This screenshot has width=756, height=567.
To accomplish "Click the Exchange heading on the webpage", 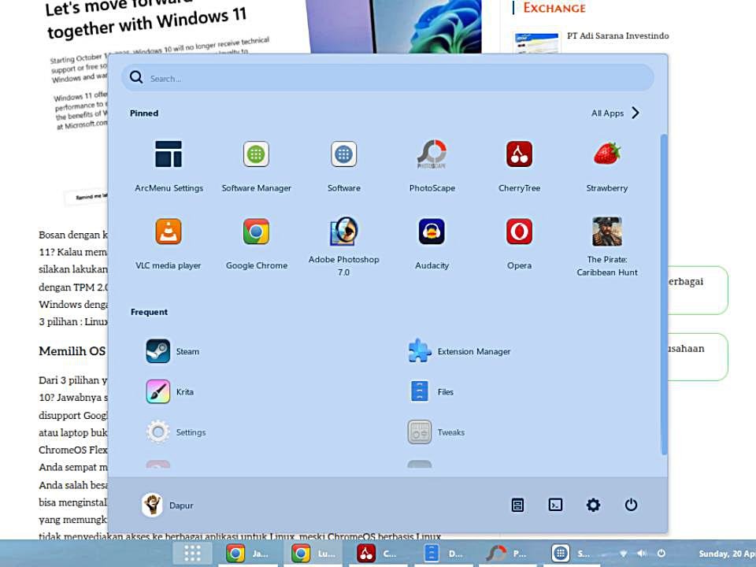I will (554, 8).
